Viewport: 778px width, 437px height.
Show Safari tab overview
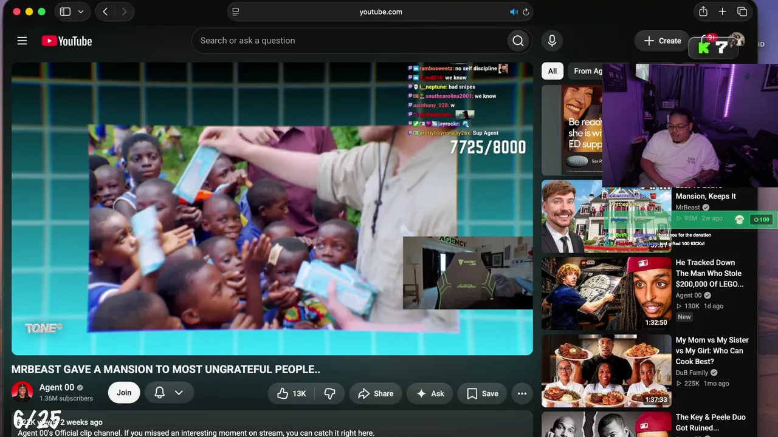[742, 12]
